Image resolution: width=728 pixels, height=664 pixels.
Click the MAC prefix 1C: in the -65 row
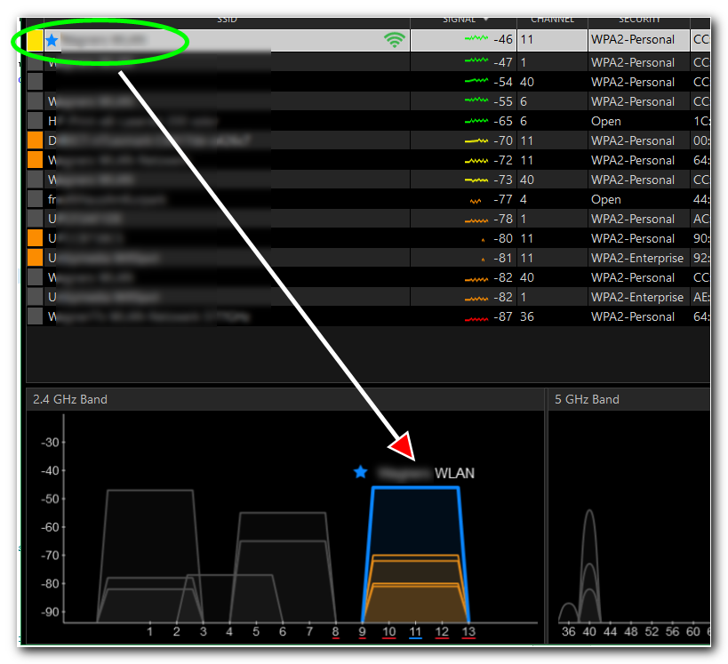(701, 121)
